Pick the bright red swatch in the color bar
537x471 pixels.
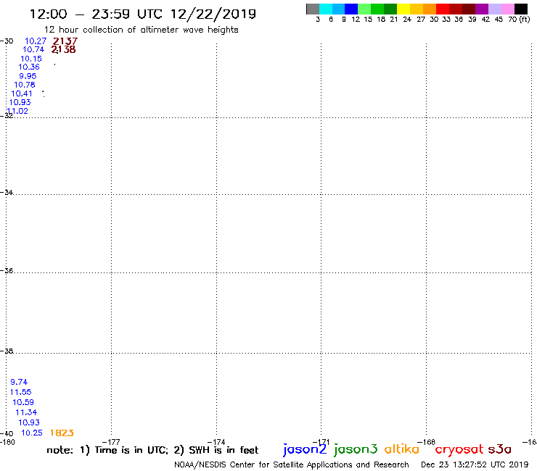(x=443, y=9)
